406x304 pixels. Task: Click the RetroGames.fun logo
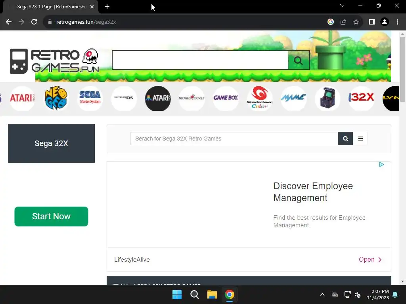54,61
